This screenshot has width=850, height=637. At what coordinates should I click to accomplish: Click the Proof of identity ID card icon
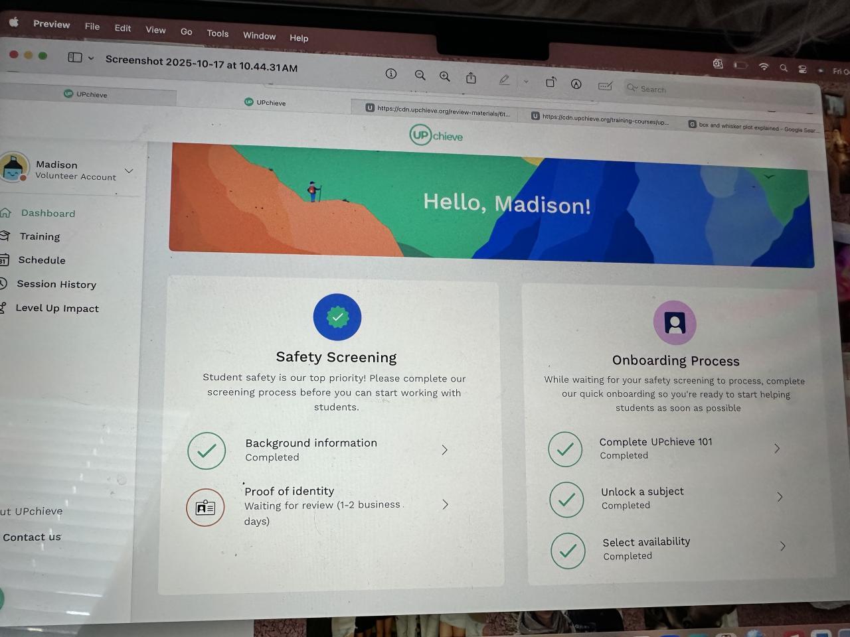tap(205, 508)
